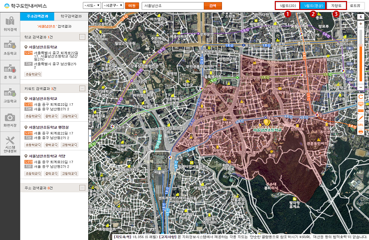The height and width of the screenshot is (240, 369).
Task: Select the 초등학교 sidebar icon
Action: (x=10, y=48)
